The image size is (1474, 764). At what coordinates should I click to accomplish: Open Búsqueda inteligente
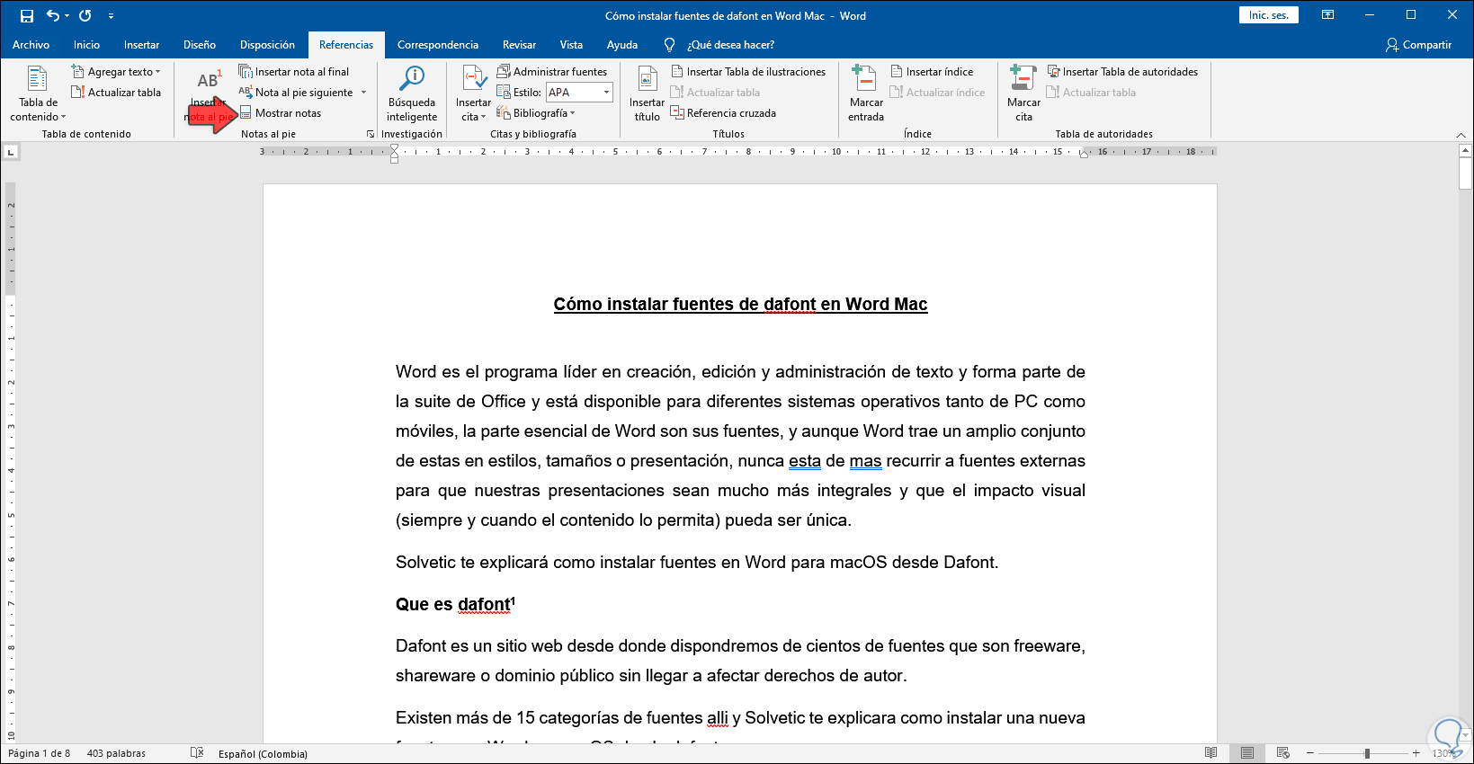(x=412, y=94)
